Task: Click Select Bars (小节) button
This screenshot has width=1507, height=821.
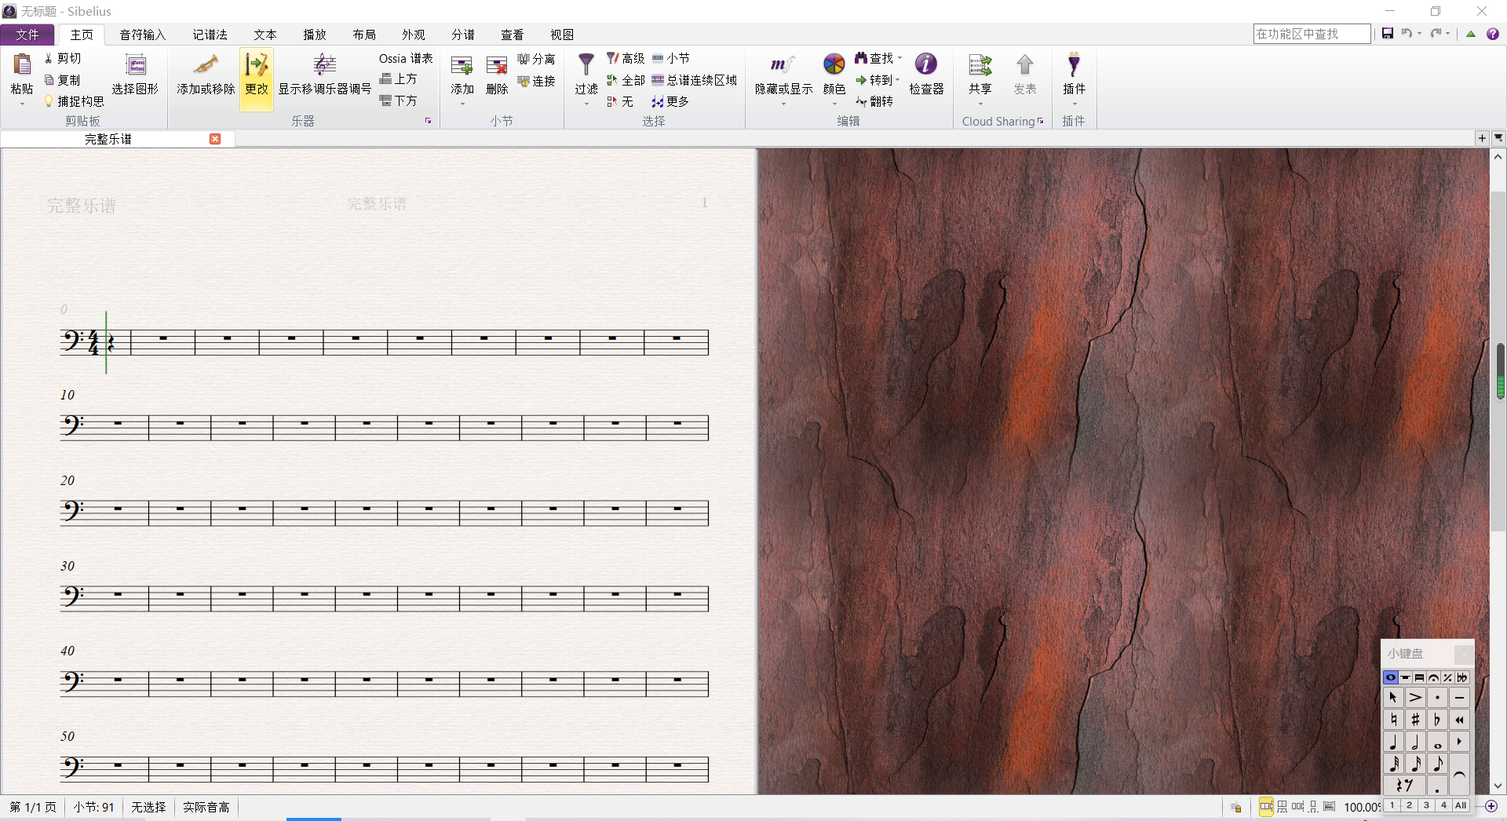Action: coord(671,58)
